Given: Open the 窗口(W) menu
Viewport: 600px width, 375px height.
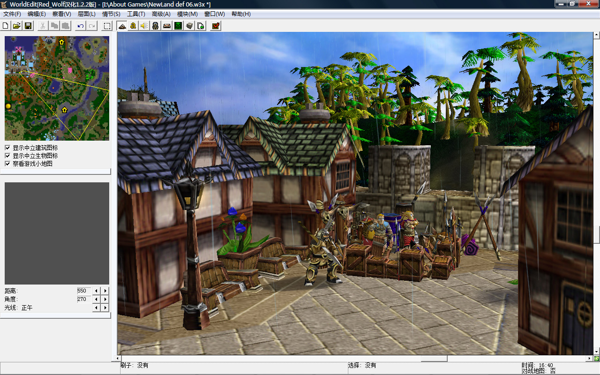Looking at the screenshot, I should coord(214,14).
